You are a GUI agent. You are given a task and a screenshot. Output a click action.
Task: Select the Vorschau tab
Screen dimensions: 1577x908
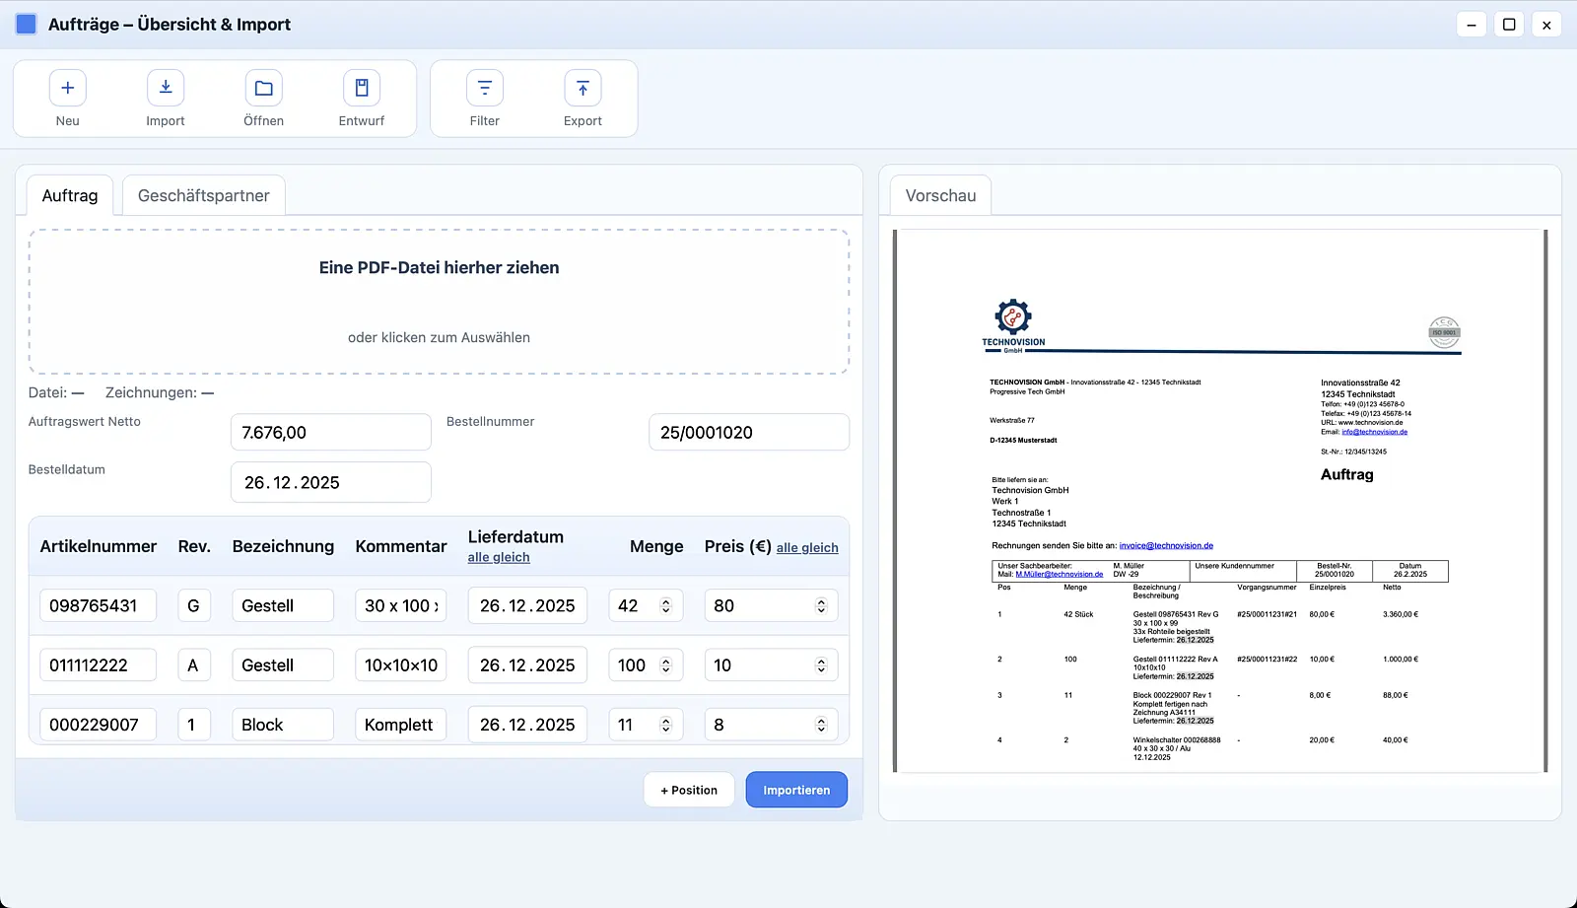pos(940,196)
